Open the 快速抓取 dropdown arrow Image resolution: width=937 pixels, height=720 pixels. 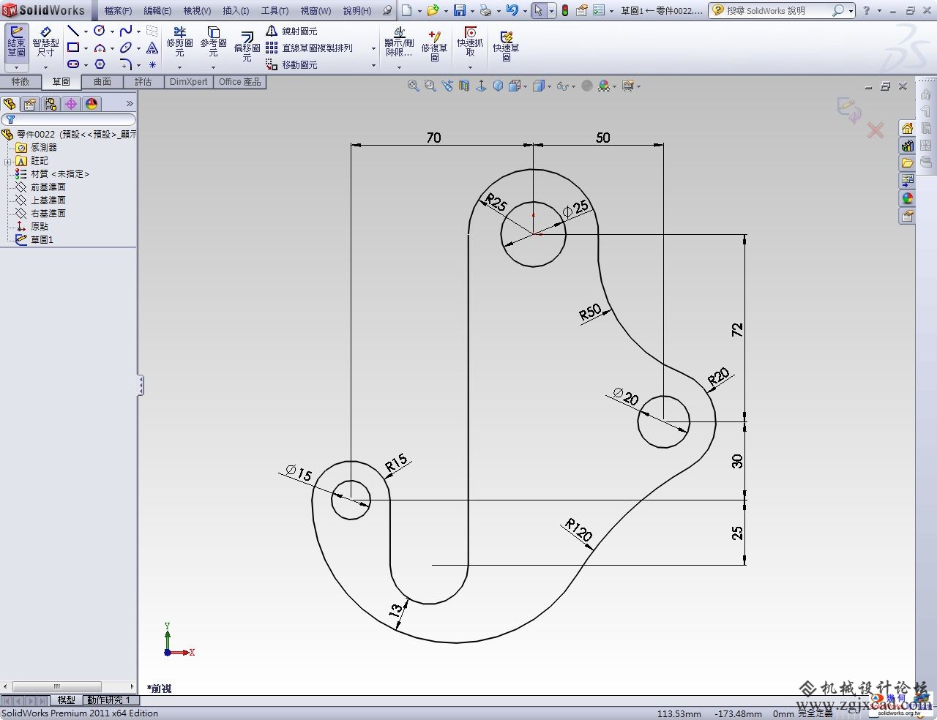pyautogui.click(x=470, y=67)
